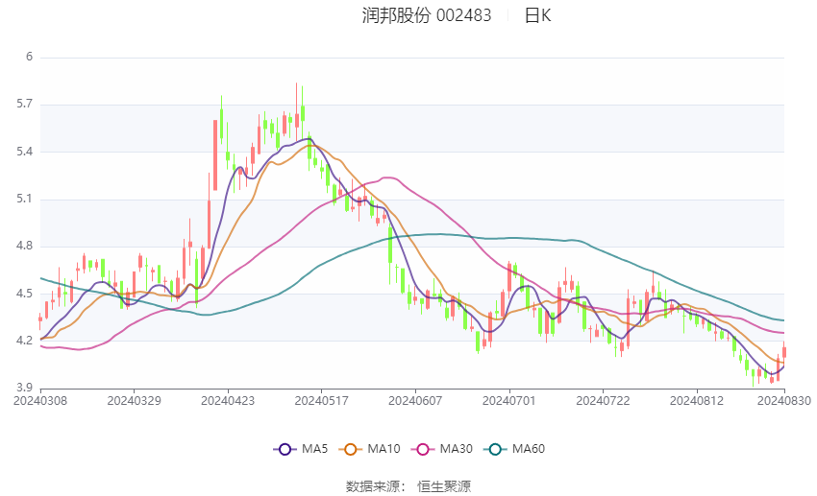Click the x-axis date 20240812
Screen dimensions: 817x496
coord(697,401)
